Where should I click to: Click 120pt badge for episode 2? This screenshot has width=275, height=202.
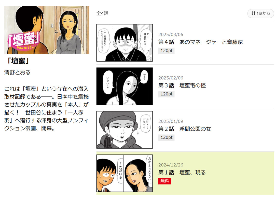(166, 138)
